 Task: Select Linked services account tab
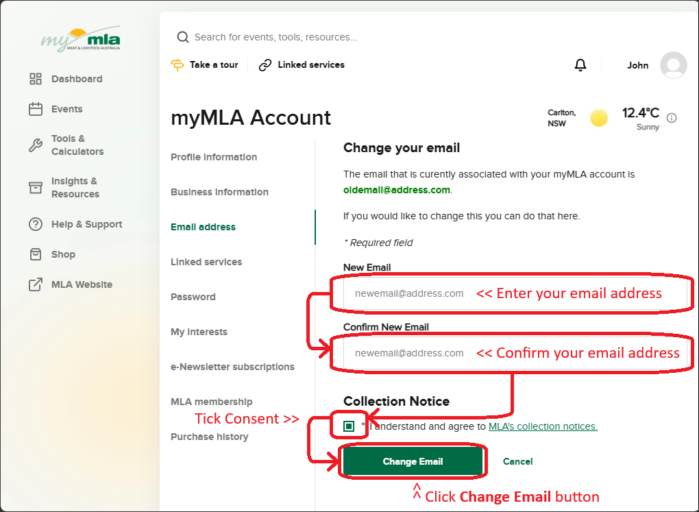(206, 262)
